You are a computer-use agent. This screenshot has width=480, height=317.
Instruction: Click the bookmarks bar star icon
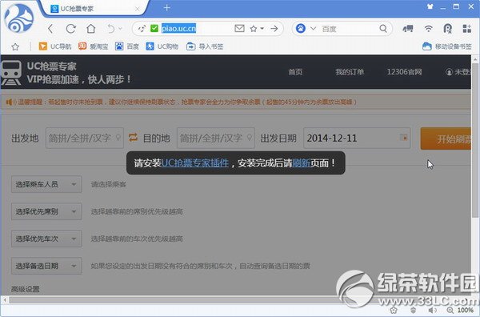tap(15, 46)
